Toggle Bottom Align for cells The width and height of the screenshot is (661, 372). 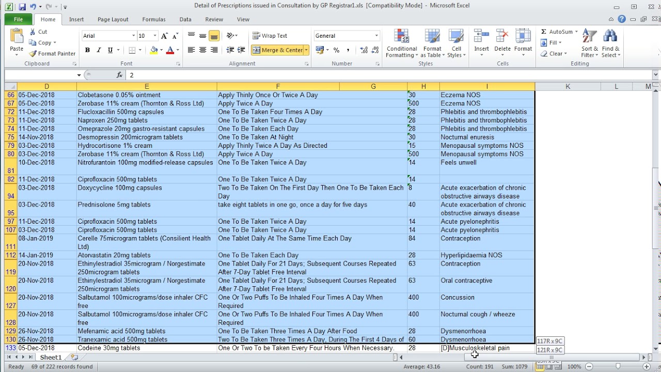(214, 36)
